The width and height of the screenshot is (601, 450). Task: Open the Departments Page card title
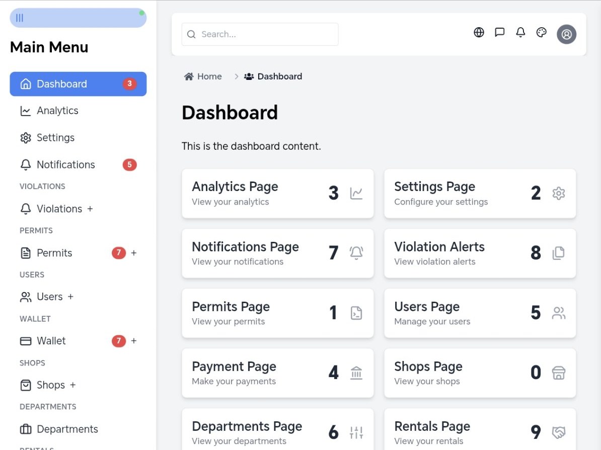pos(247,426)
